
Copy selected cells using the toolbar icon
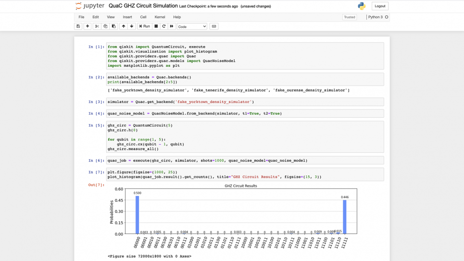click(105, 26)
